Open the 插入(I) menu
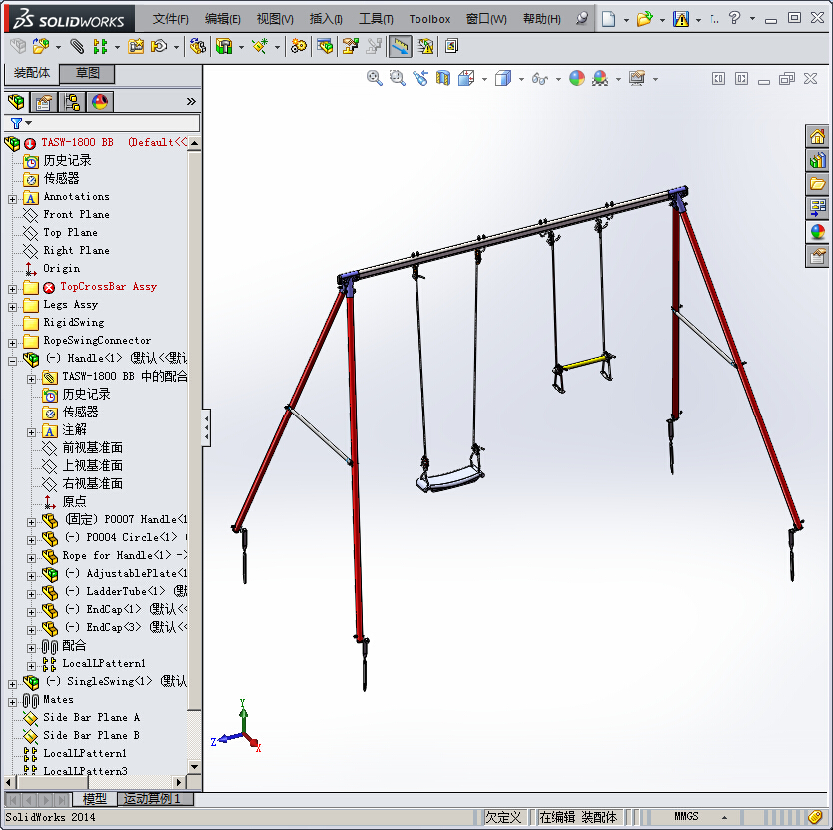Viewport: 833px width, 830px height. click(326, 19)
